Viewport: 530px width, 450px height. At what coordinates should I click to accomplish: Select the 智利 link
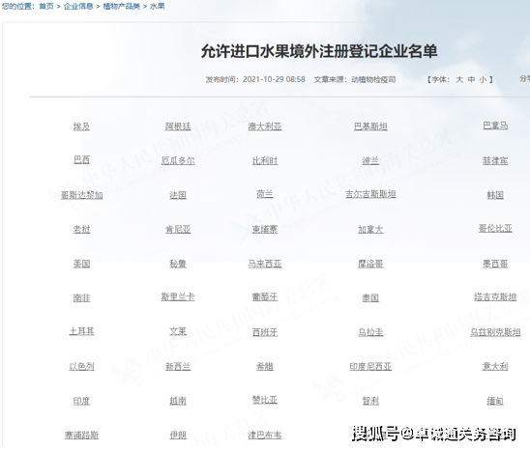coord(370,401)
